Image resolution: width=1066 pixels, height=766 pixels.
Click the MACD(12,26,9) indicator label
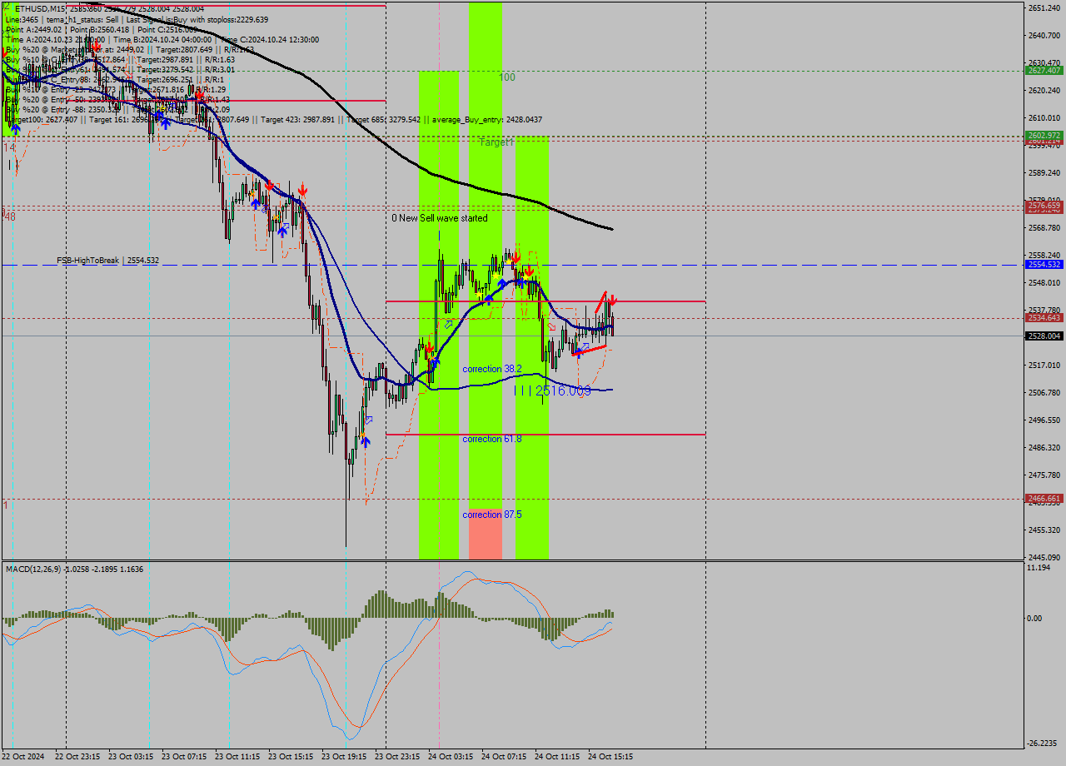pyautogui.click(x=74, y=569)
